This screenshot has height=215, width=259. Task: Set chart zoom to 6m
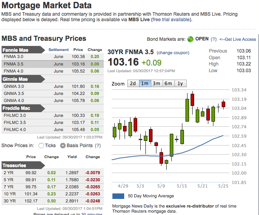tap(169, 84)
